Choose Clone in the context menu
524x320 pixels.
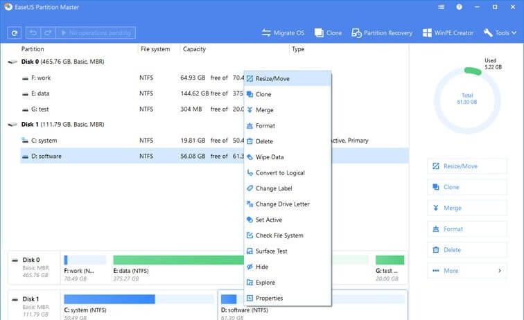coord(288,94)
